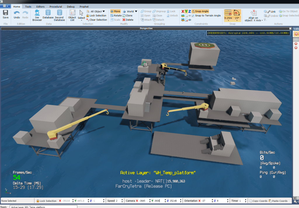Open the Object List
The image size is (299, 208).
(72, 15)
